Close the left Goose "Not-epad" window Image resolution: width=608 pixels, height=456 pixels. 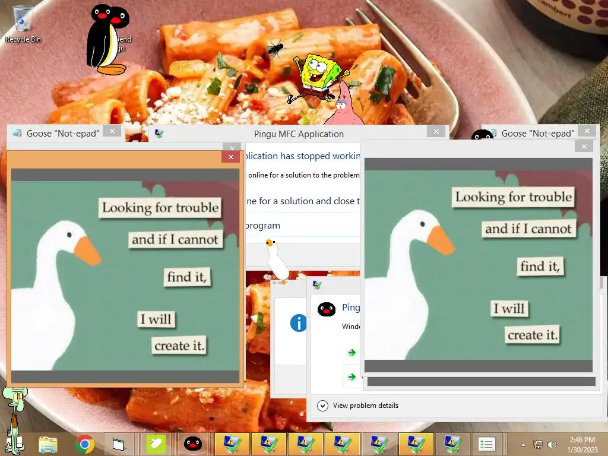(112, 131)
